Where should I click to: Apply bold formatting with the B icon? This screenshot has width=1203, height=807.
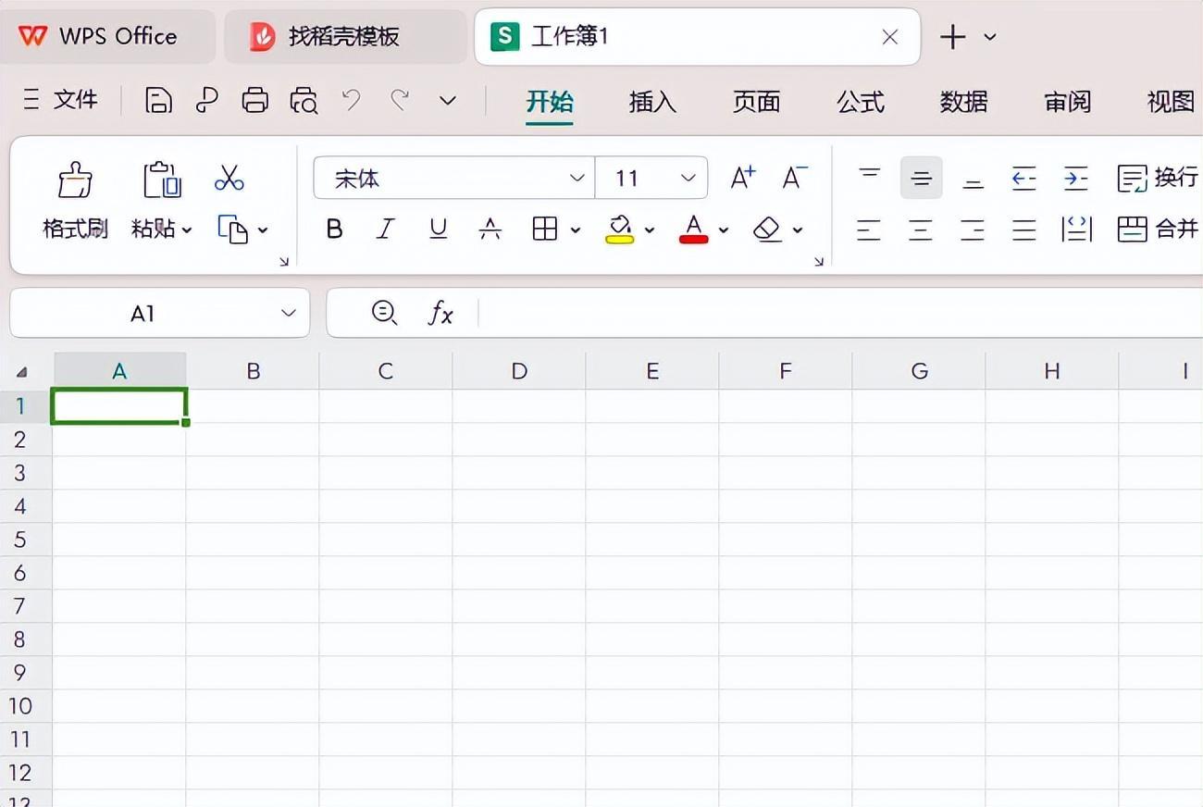point(333,230)
